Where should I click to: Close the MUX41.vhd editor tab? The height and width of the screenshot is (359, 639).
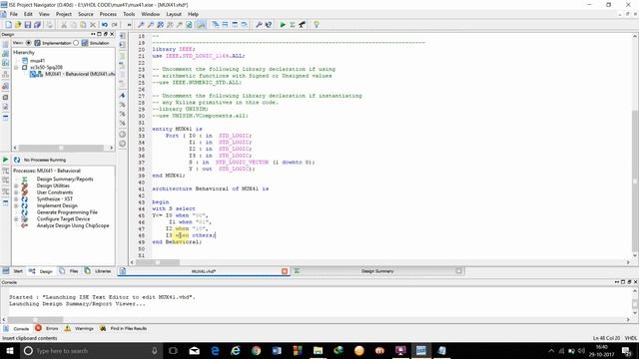[285, 271]
